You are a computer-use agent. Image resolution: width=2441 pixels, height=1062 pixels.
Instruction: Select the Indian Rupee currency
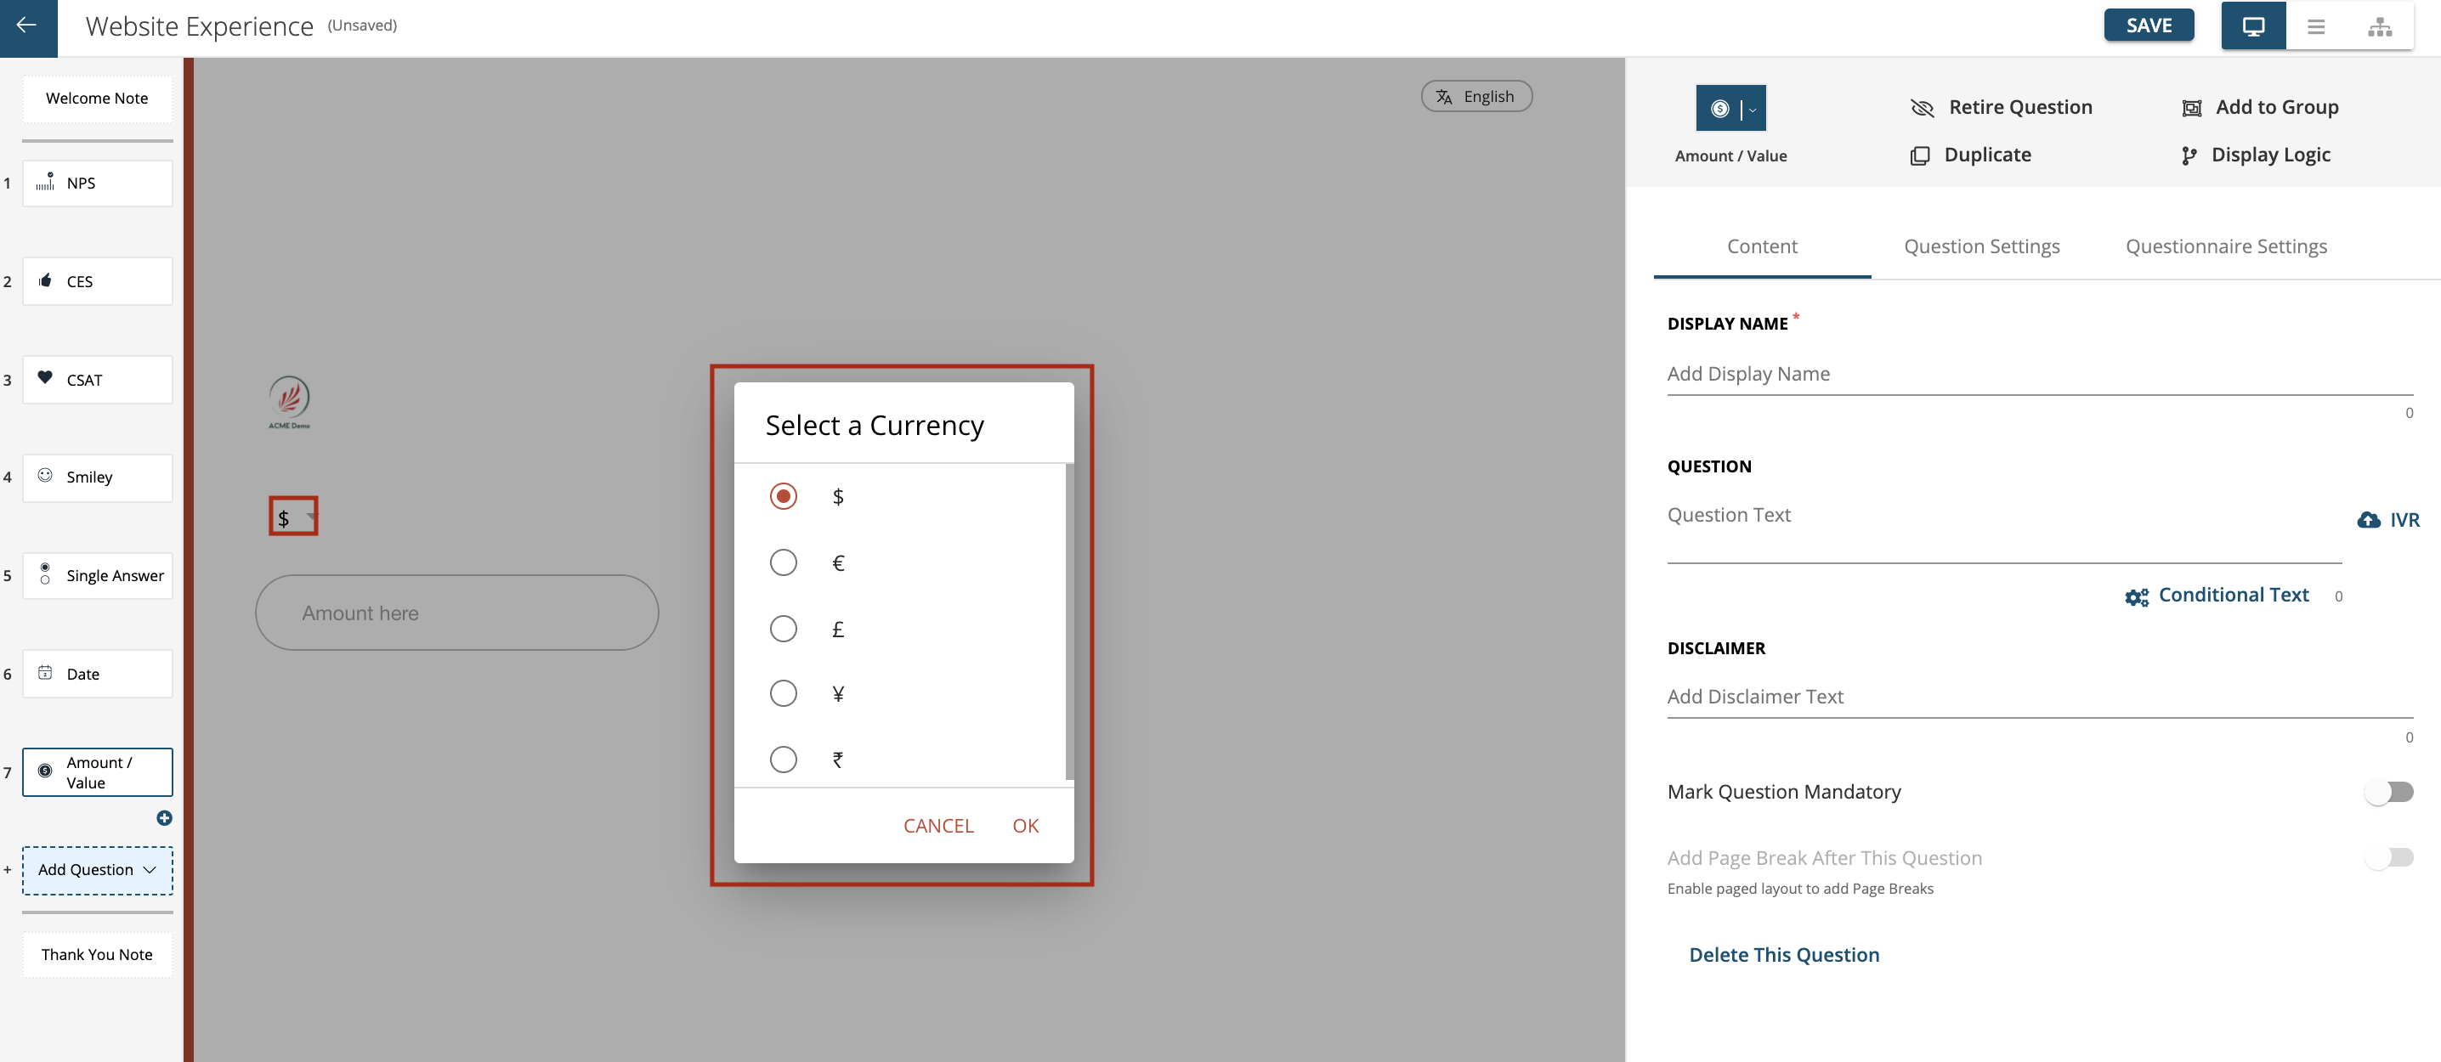click(783, 759)
